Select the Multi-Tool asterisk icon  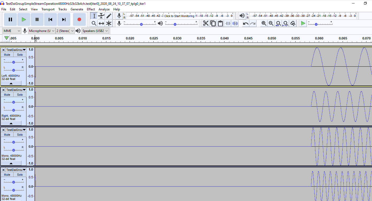click(108, 23)
